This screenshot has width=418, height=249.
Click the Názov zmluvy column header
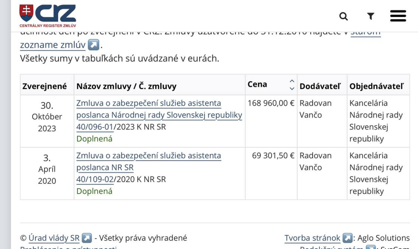126,86
